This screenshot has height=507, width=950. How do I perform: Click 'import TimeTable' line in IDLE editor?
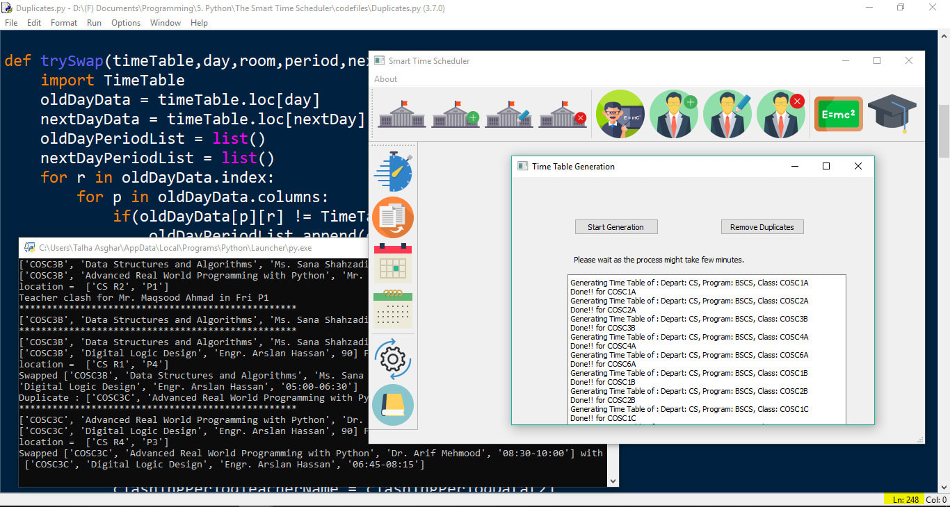(x=113, y=80)
